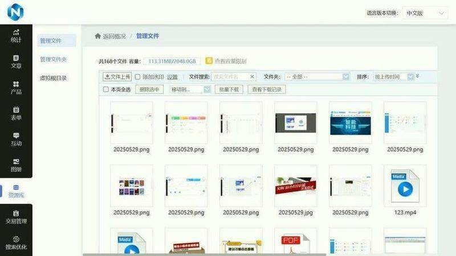Open the 交易管理 transaction management icon
The height and width of the screenshot is (256, 456).
[16, 217]
